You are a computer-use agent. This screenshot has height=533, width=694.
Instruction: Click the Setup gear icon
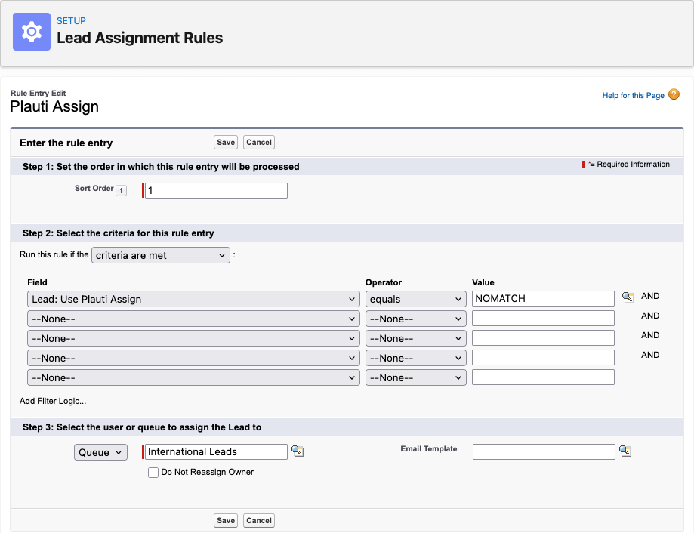point(32,32)
